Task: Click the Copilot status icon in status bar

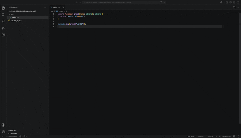Action: tap(234, 137)
